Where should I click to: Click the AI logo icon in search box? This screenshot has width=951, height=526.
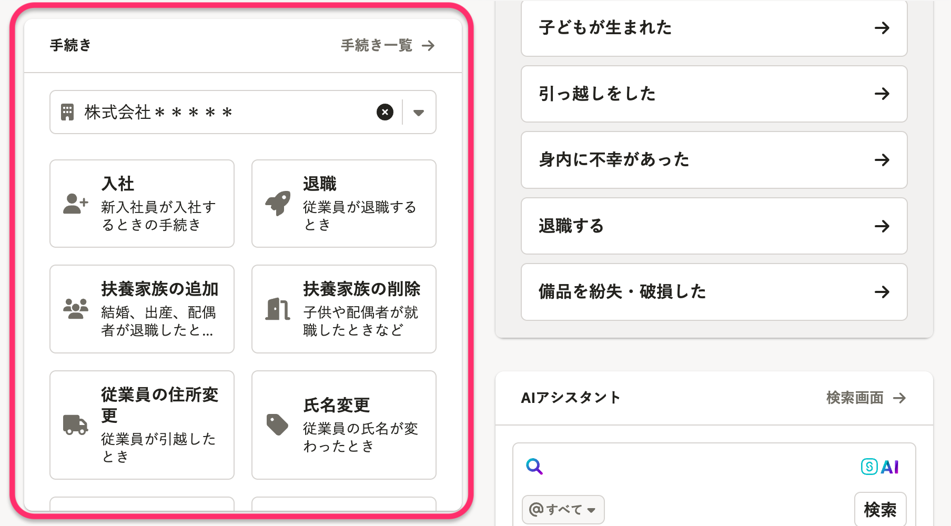[x=879, y=467]
